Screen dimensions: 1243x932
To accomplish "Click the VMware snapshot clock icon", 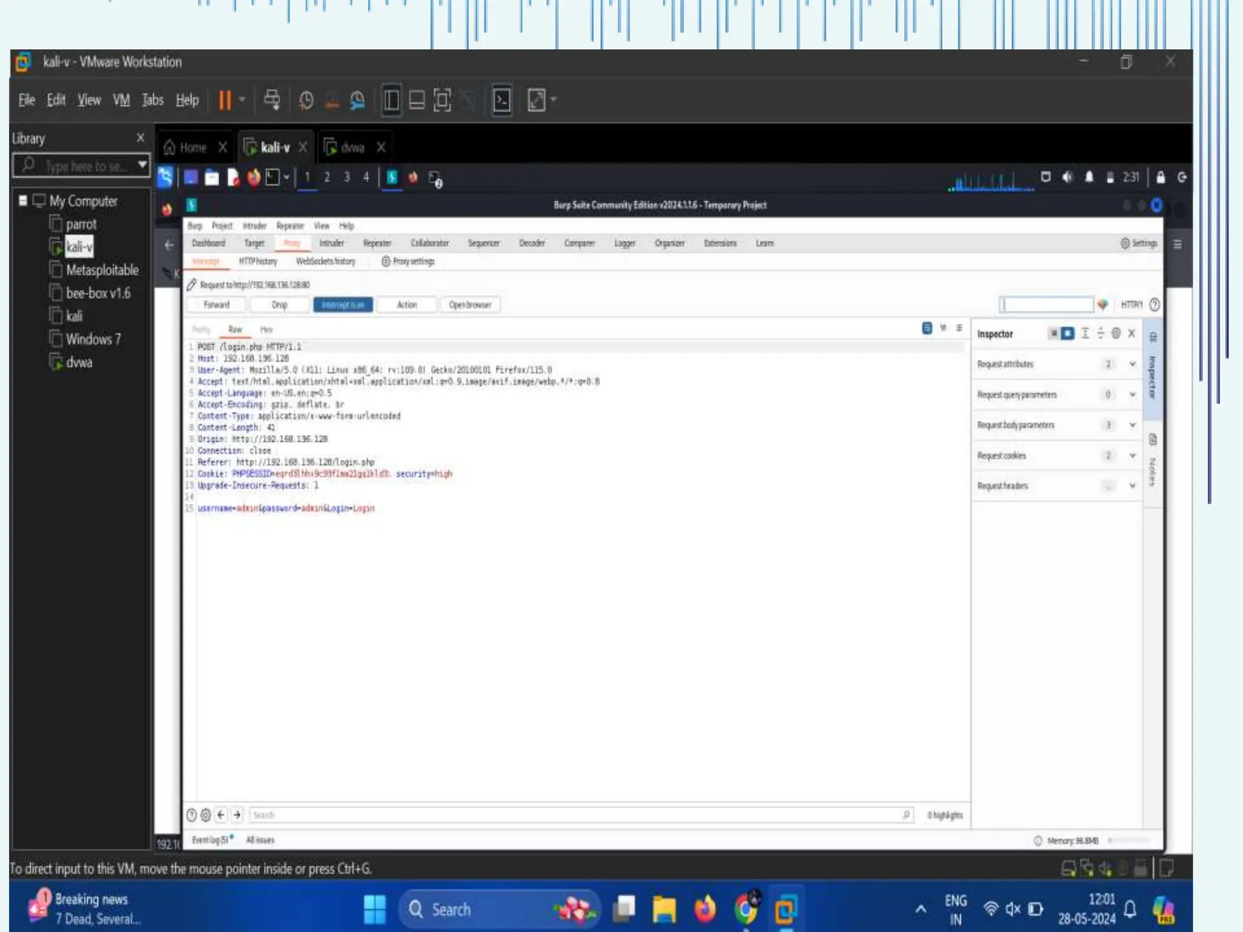I will (x=306, y=100).
